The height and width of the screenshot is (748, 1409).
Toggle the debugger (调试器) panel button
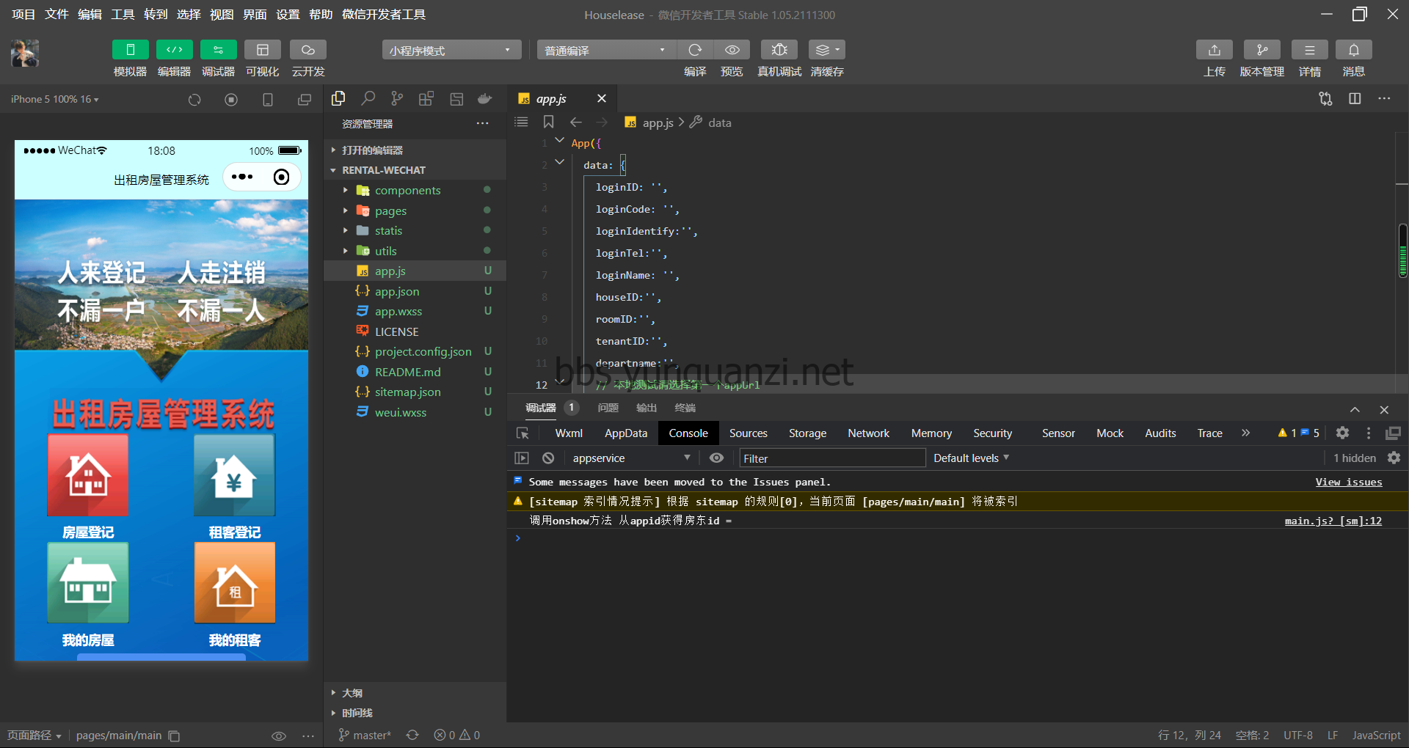tap(218, 50)
